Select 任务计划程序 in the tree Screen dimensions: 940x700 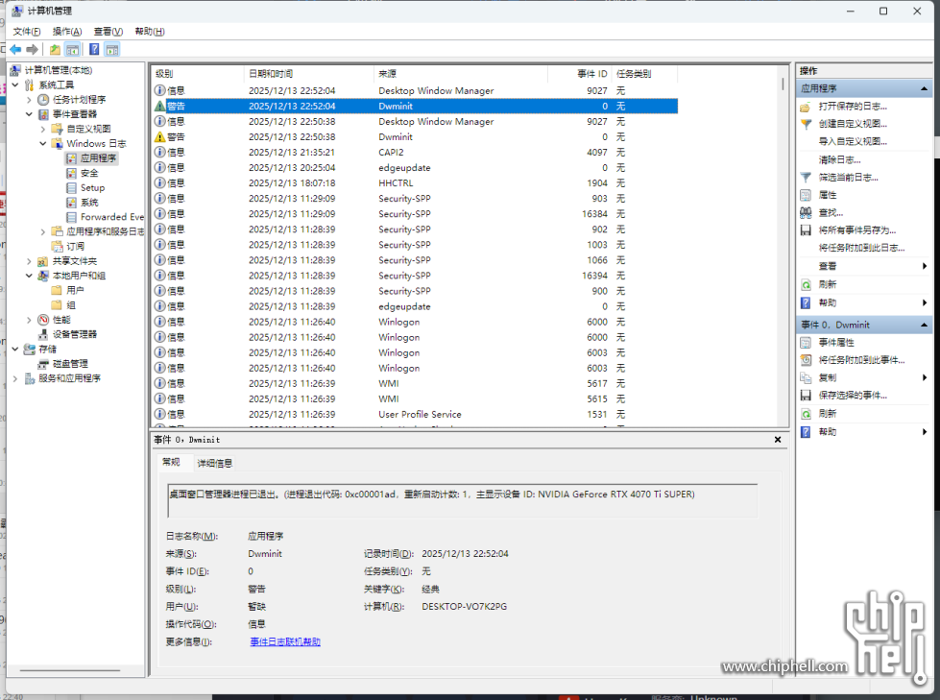(x=79, y=100)
